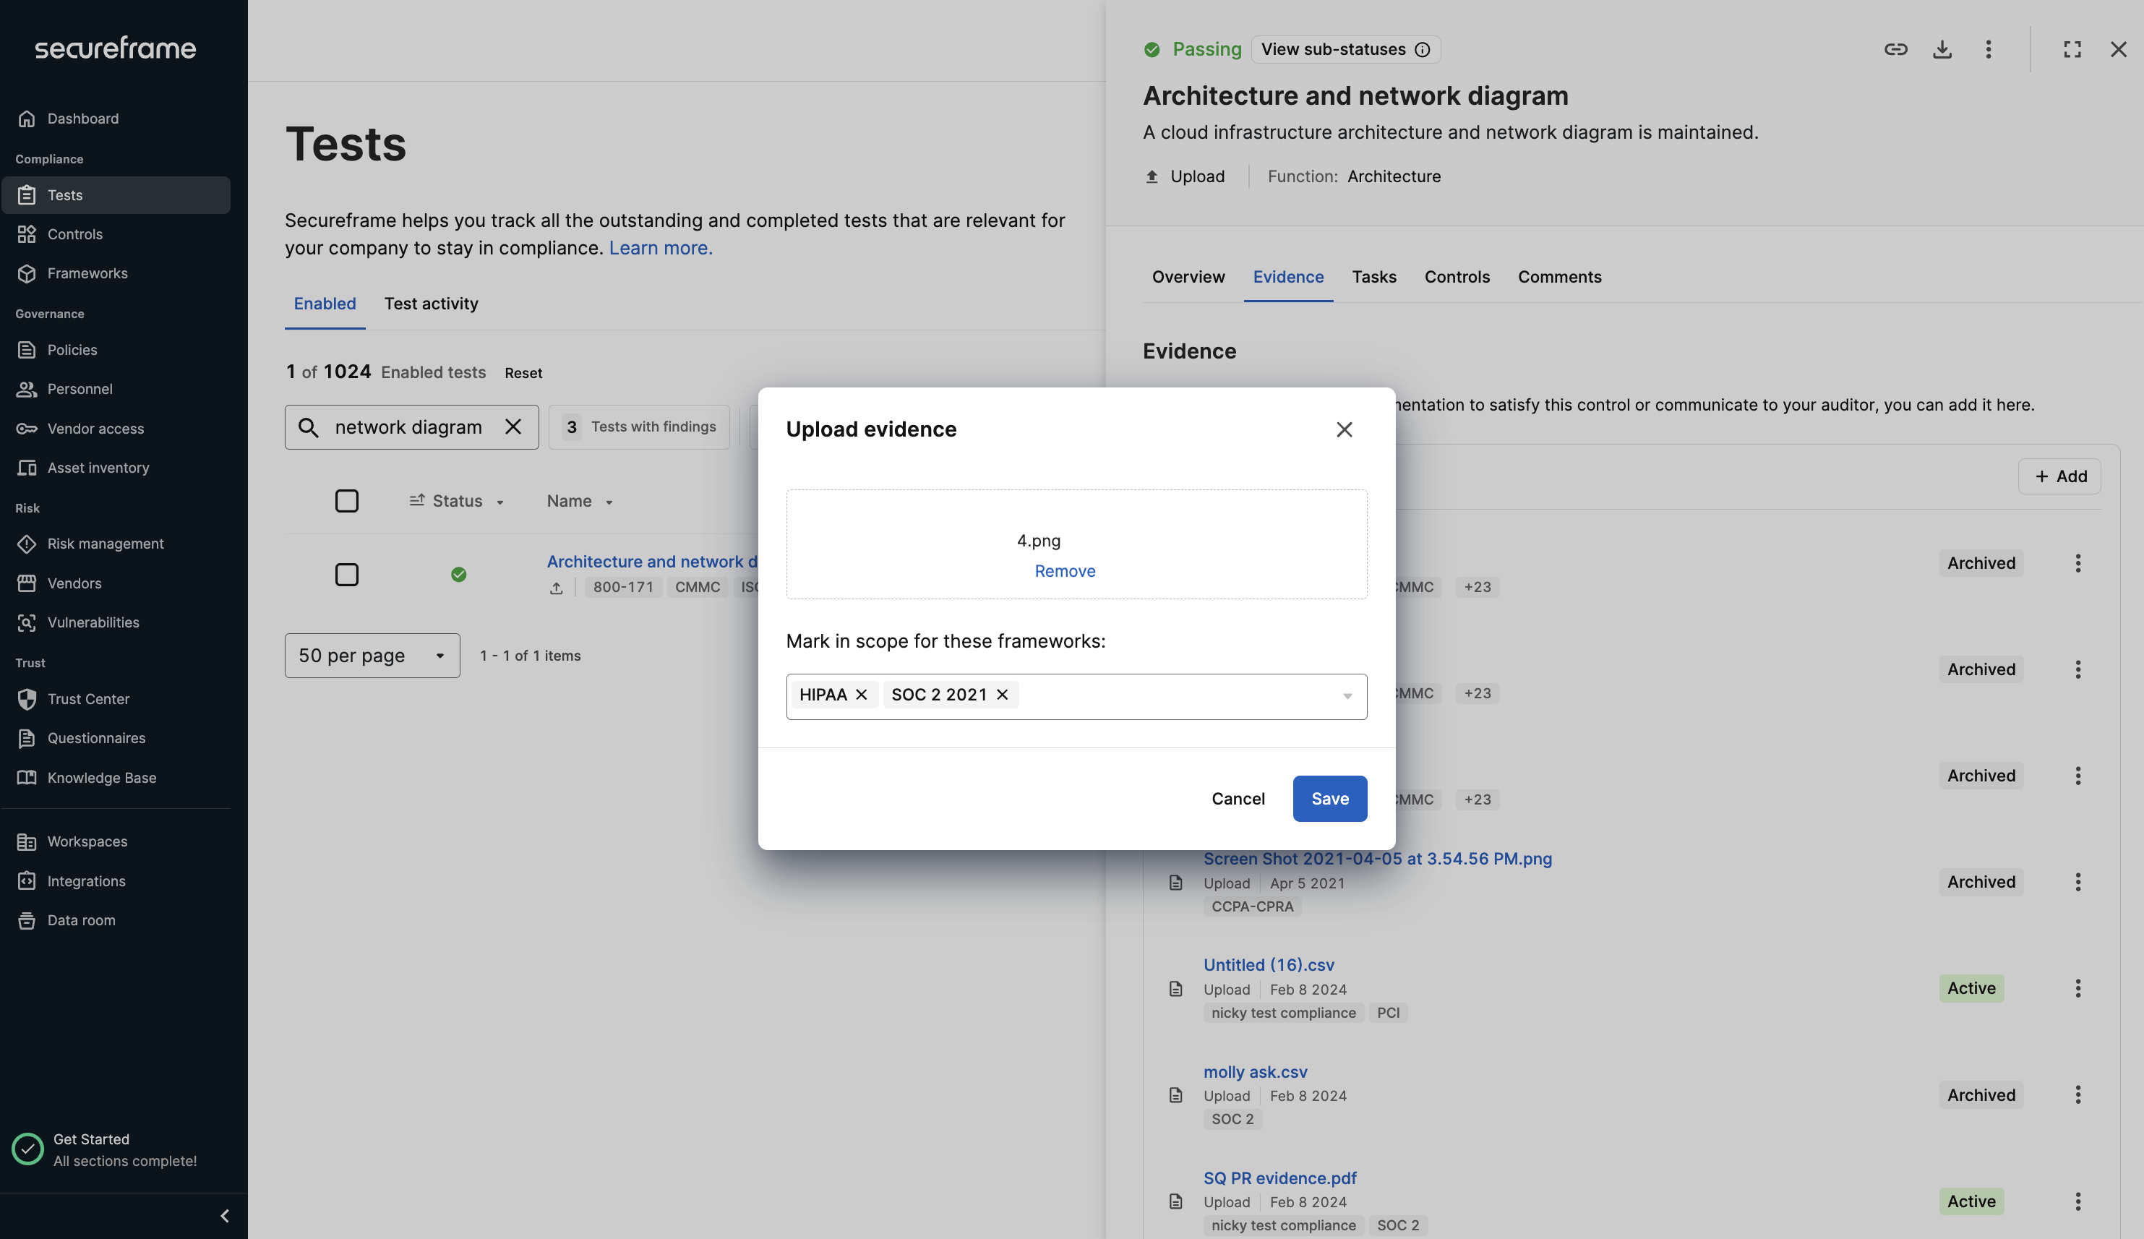Remove SOC 2 2021 framework chip

pos(1002,695)
